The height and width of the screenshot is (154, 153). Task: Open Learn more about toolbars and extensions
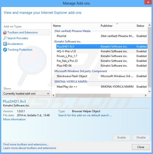click(x=30, y=148)
